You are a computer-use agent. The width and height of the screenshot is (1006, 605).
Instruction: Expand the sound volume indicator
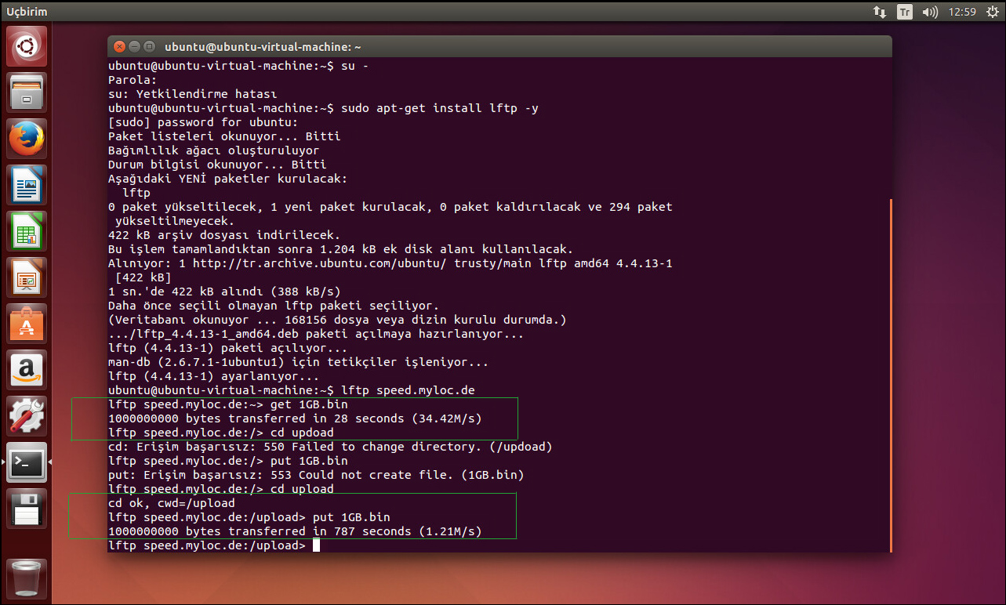(930, 12)
